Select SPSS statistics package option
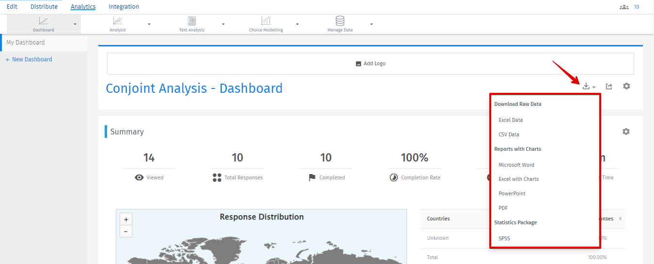654x264 pixels. (504, 238)
